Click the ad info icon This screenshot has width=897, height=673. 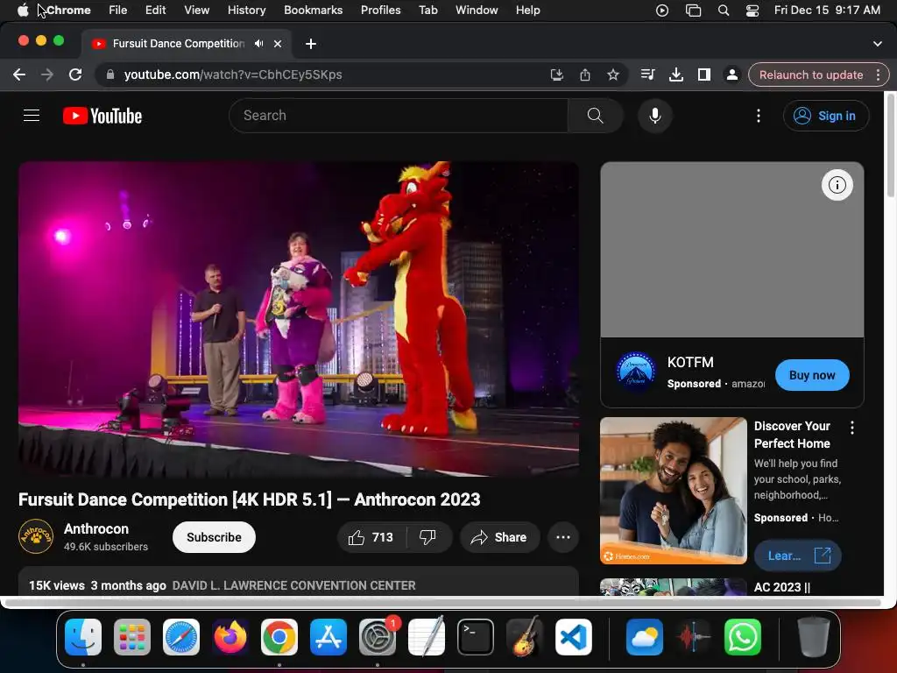tap(837, 186)
